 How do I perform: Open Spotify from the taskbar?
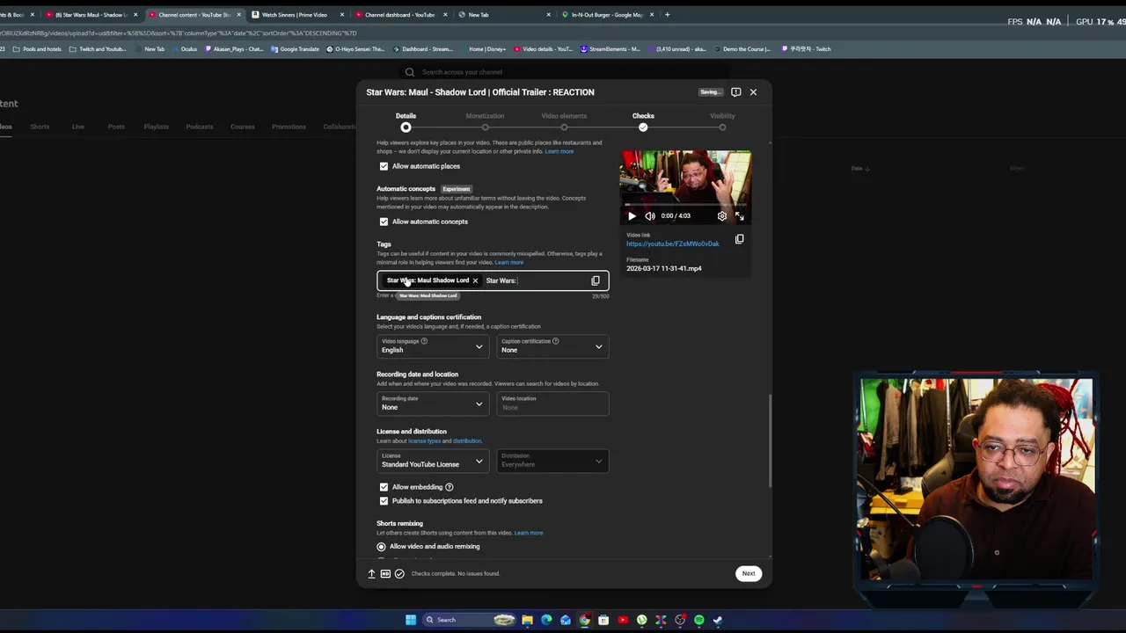click(x=699, y=620)
